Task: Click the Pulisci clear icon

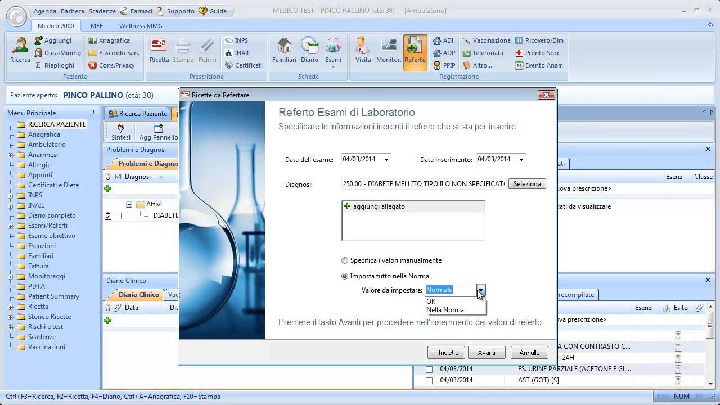Action: point(207,51)
